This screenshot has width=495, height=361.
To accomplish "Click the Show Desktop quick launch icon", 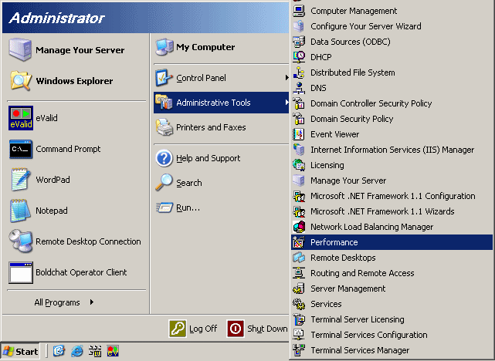I will coord(59,351).
